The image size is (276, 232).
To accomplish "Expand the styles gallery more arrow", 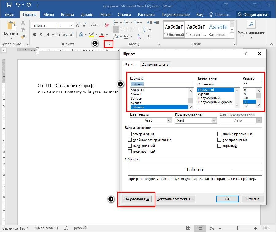I will [x=232, y=36].
